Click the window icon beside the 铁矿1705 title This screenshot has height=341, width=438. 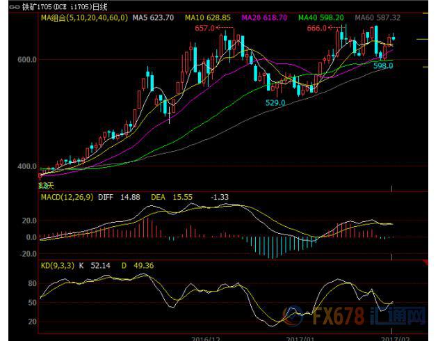point(8,6)
